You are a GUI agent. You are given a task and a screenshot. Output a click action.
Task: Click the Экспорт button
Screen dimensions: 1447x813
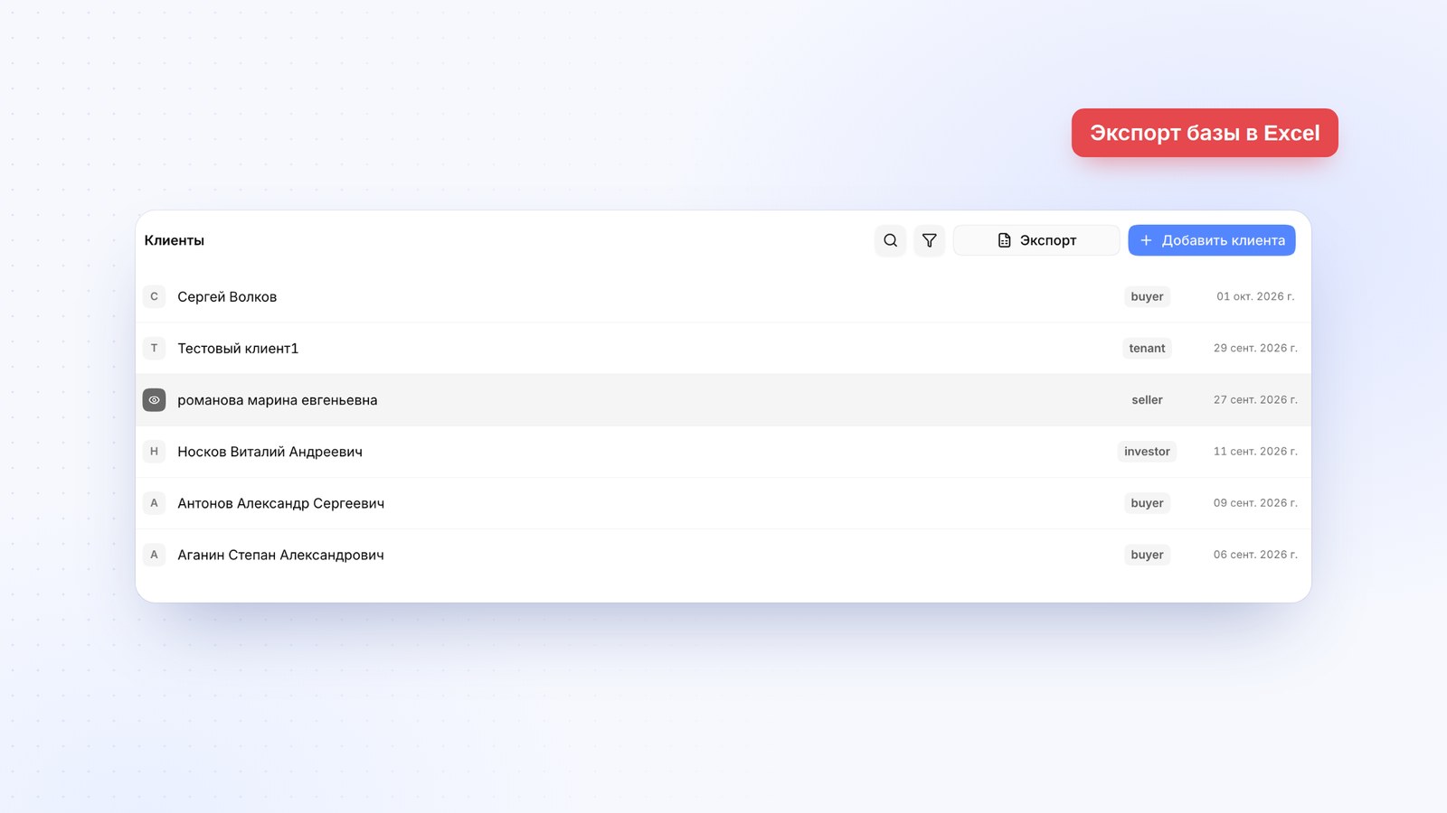1036,240
